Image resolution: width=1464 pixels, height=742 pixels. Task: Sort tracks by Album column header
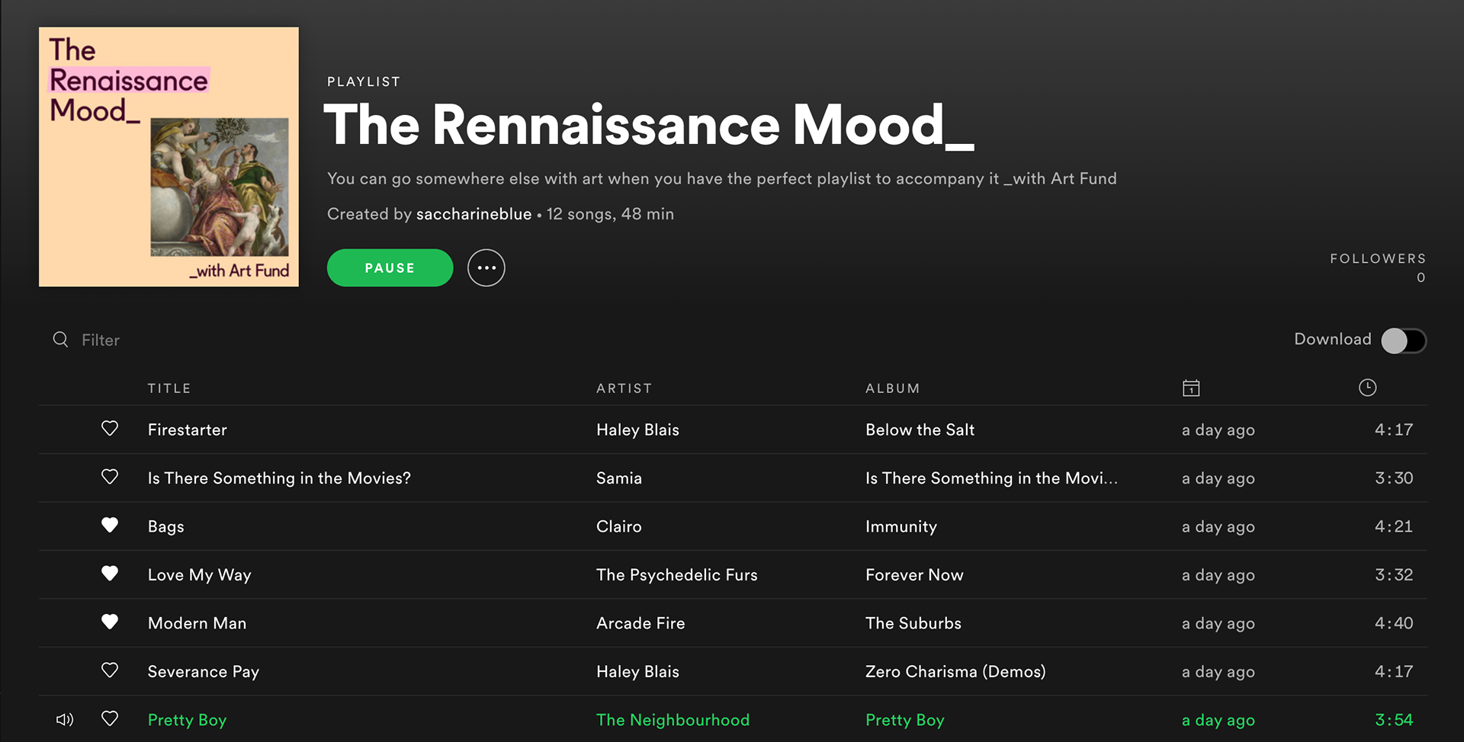pyautogui.click(x=893, y=389)
